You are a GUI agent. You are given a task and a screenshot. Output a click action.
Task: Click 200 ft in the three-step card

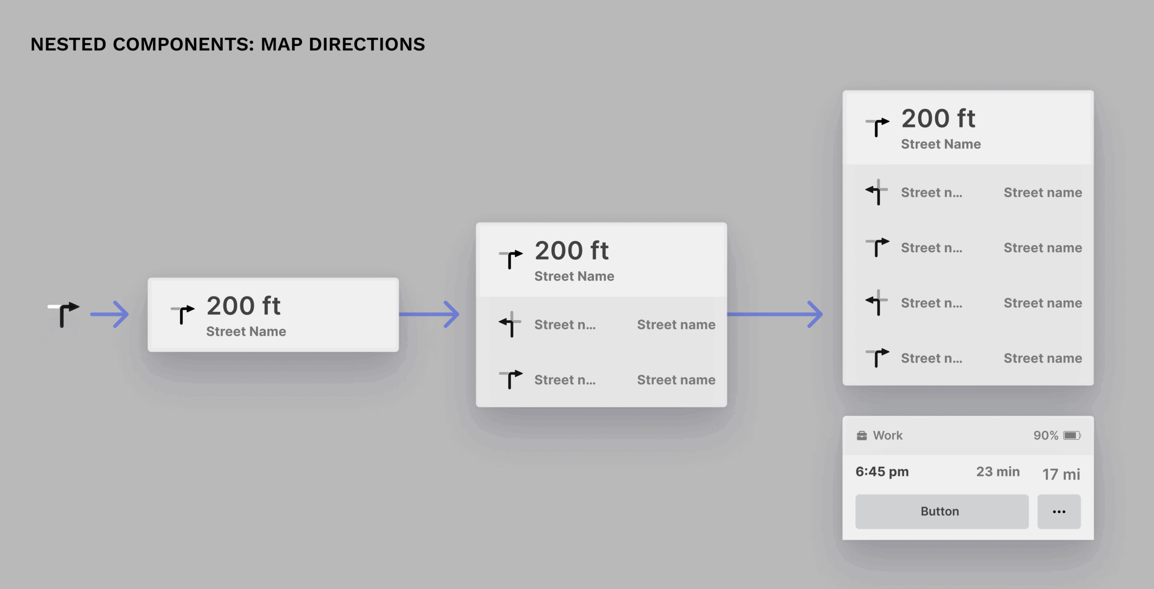(572, 250)
